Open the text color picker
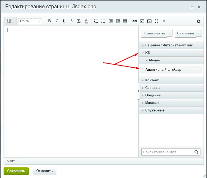Screen dimensions: 207x178 click(86, 21)
